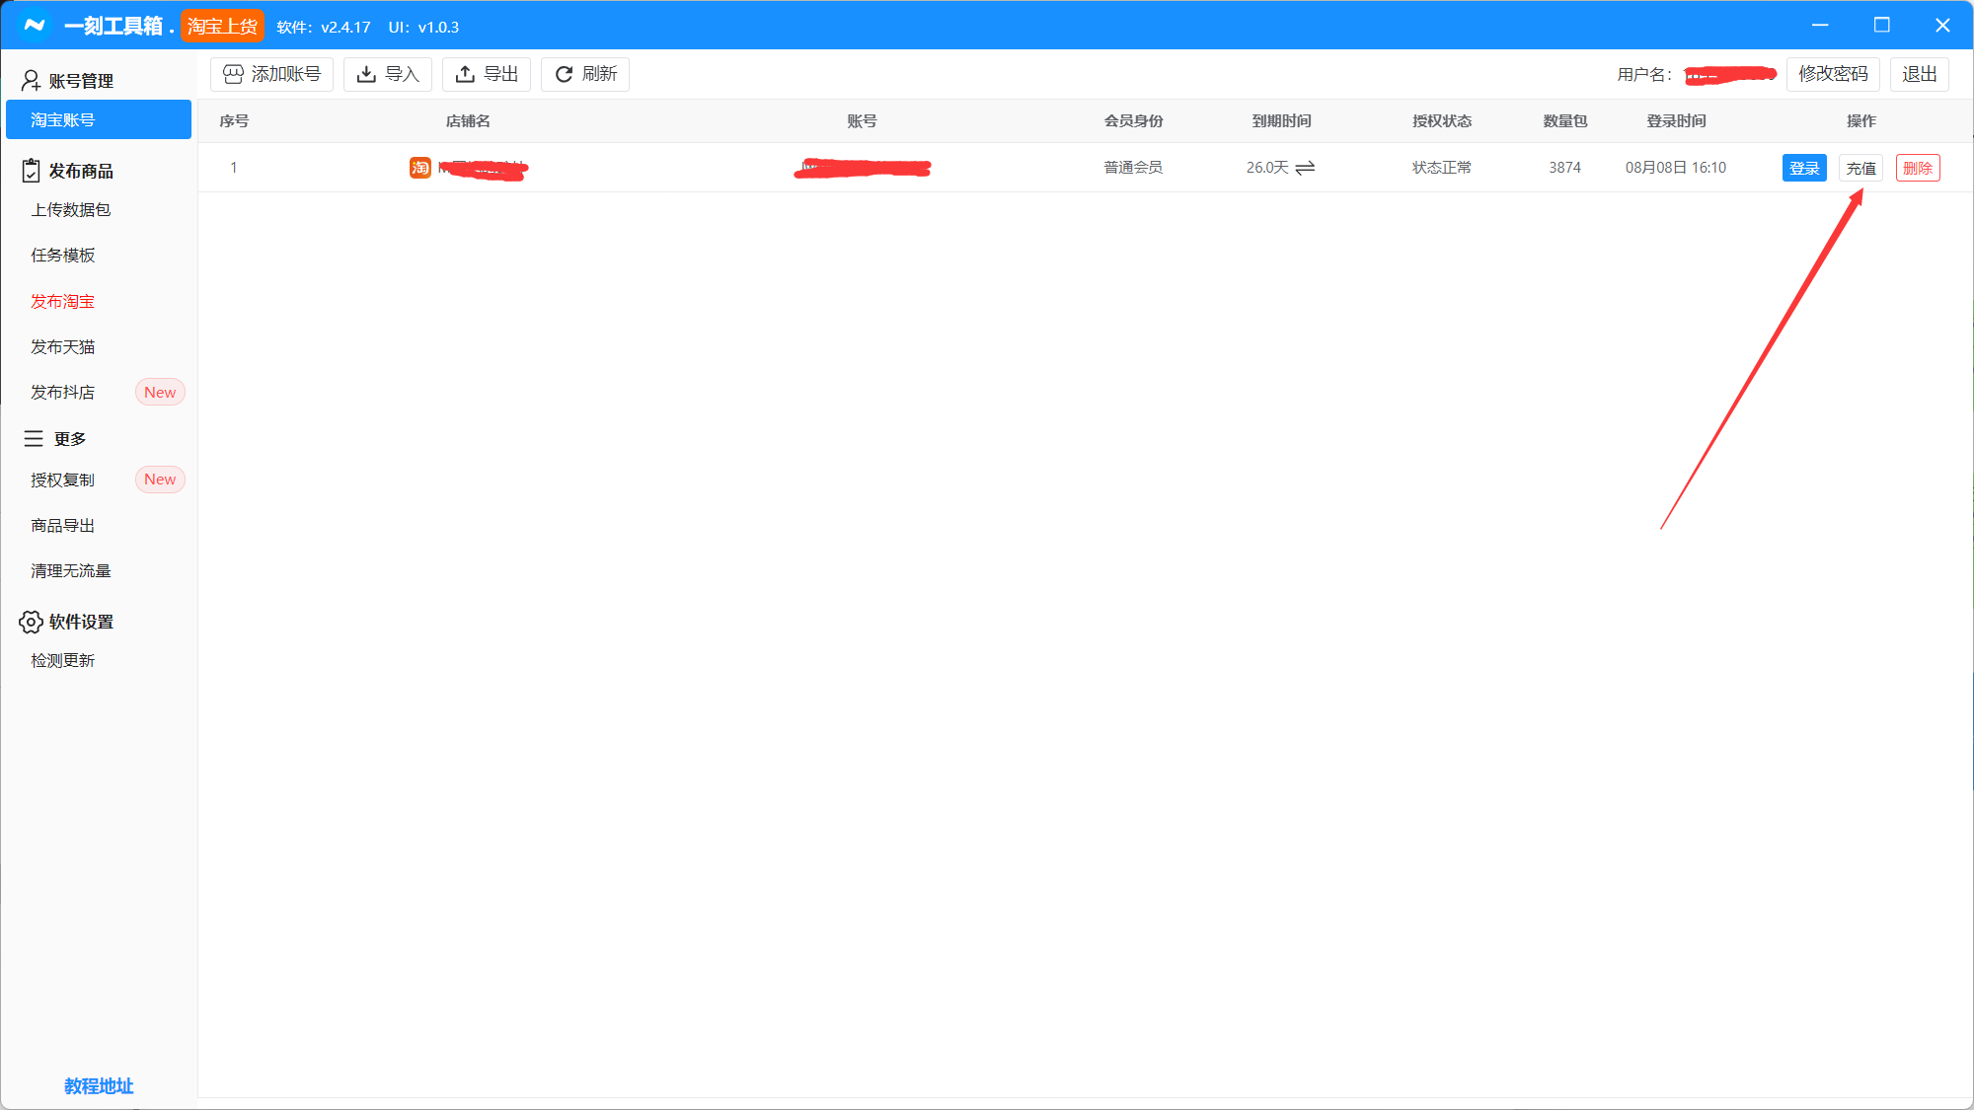Click the More hamburger list icon

pyautogui.click(x=34, y=438)
